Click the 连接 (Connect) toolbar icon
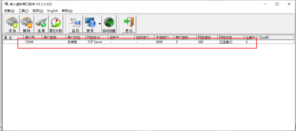The height and width of the screenshot is (131, 296). 41,24
